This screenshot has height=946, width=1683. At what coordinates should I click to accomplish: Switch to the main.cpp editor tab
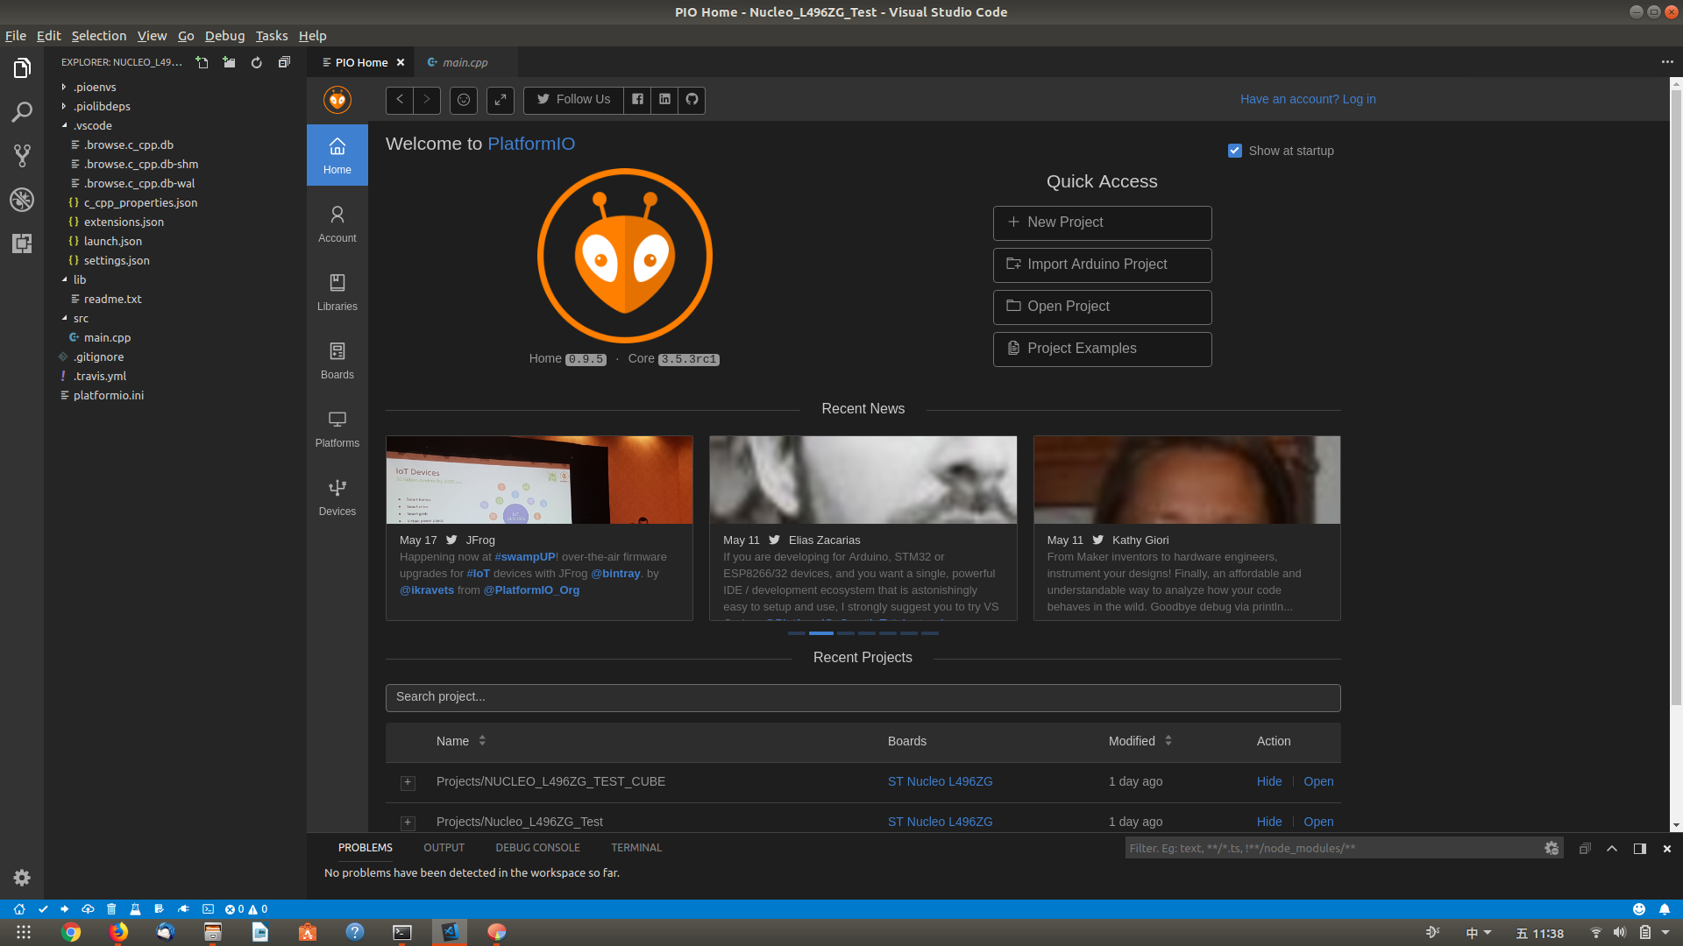coord(464,62)
